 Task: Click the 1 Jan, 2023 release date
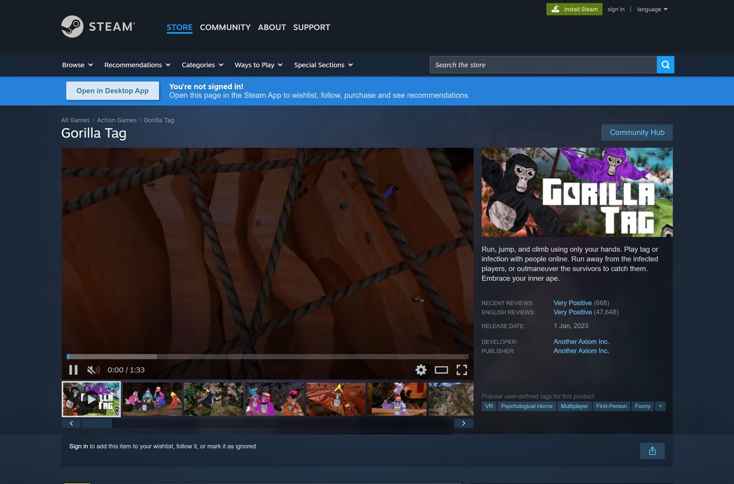click(x=571, y=326)
